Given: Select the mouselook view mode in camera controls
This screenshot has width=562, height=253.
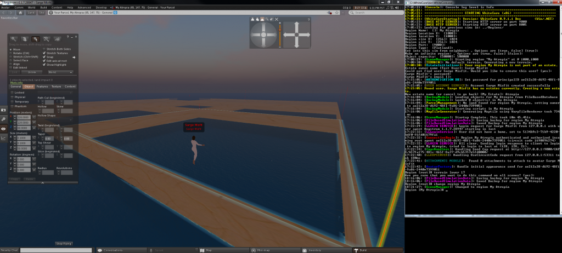Looking at the screenshot, I should click(272, 19).
